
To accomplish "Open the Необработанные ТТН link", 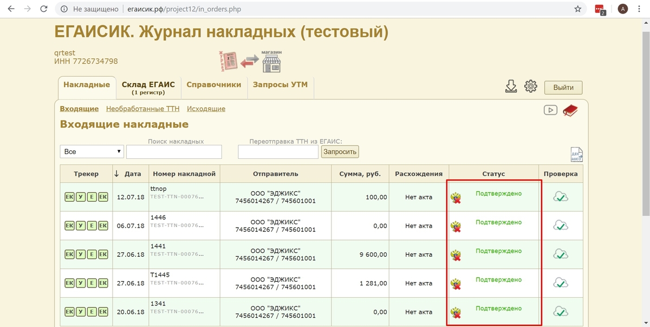I will 143,109.
